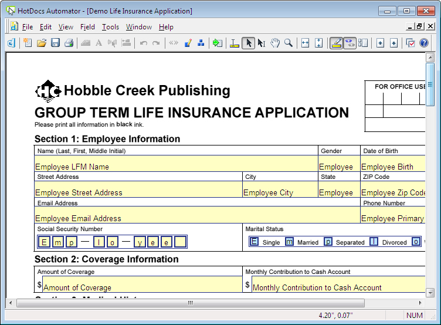Check the Single marital status box
This screenshot has width=441, height=325.
[x=254, y=242]
